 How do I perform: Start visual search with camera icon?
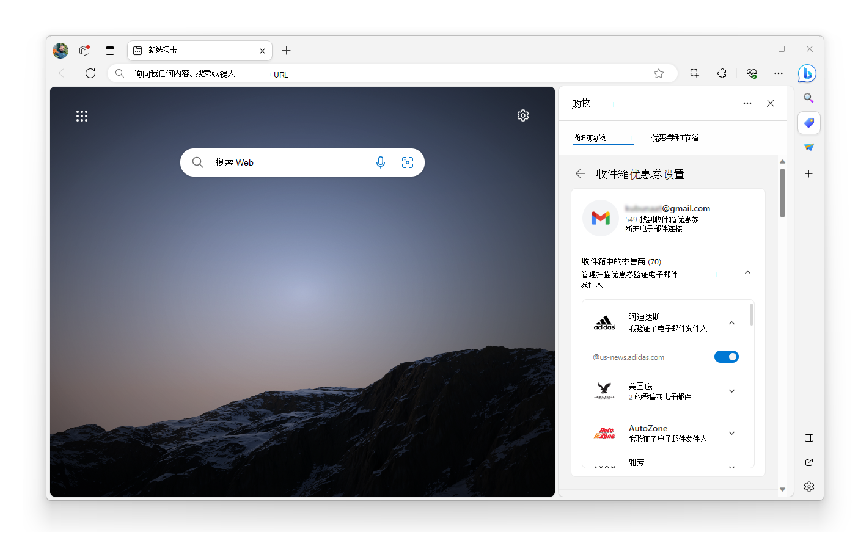408,162
